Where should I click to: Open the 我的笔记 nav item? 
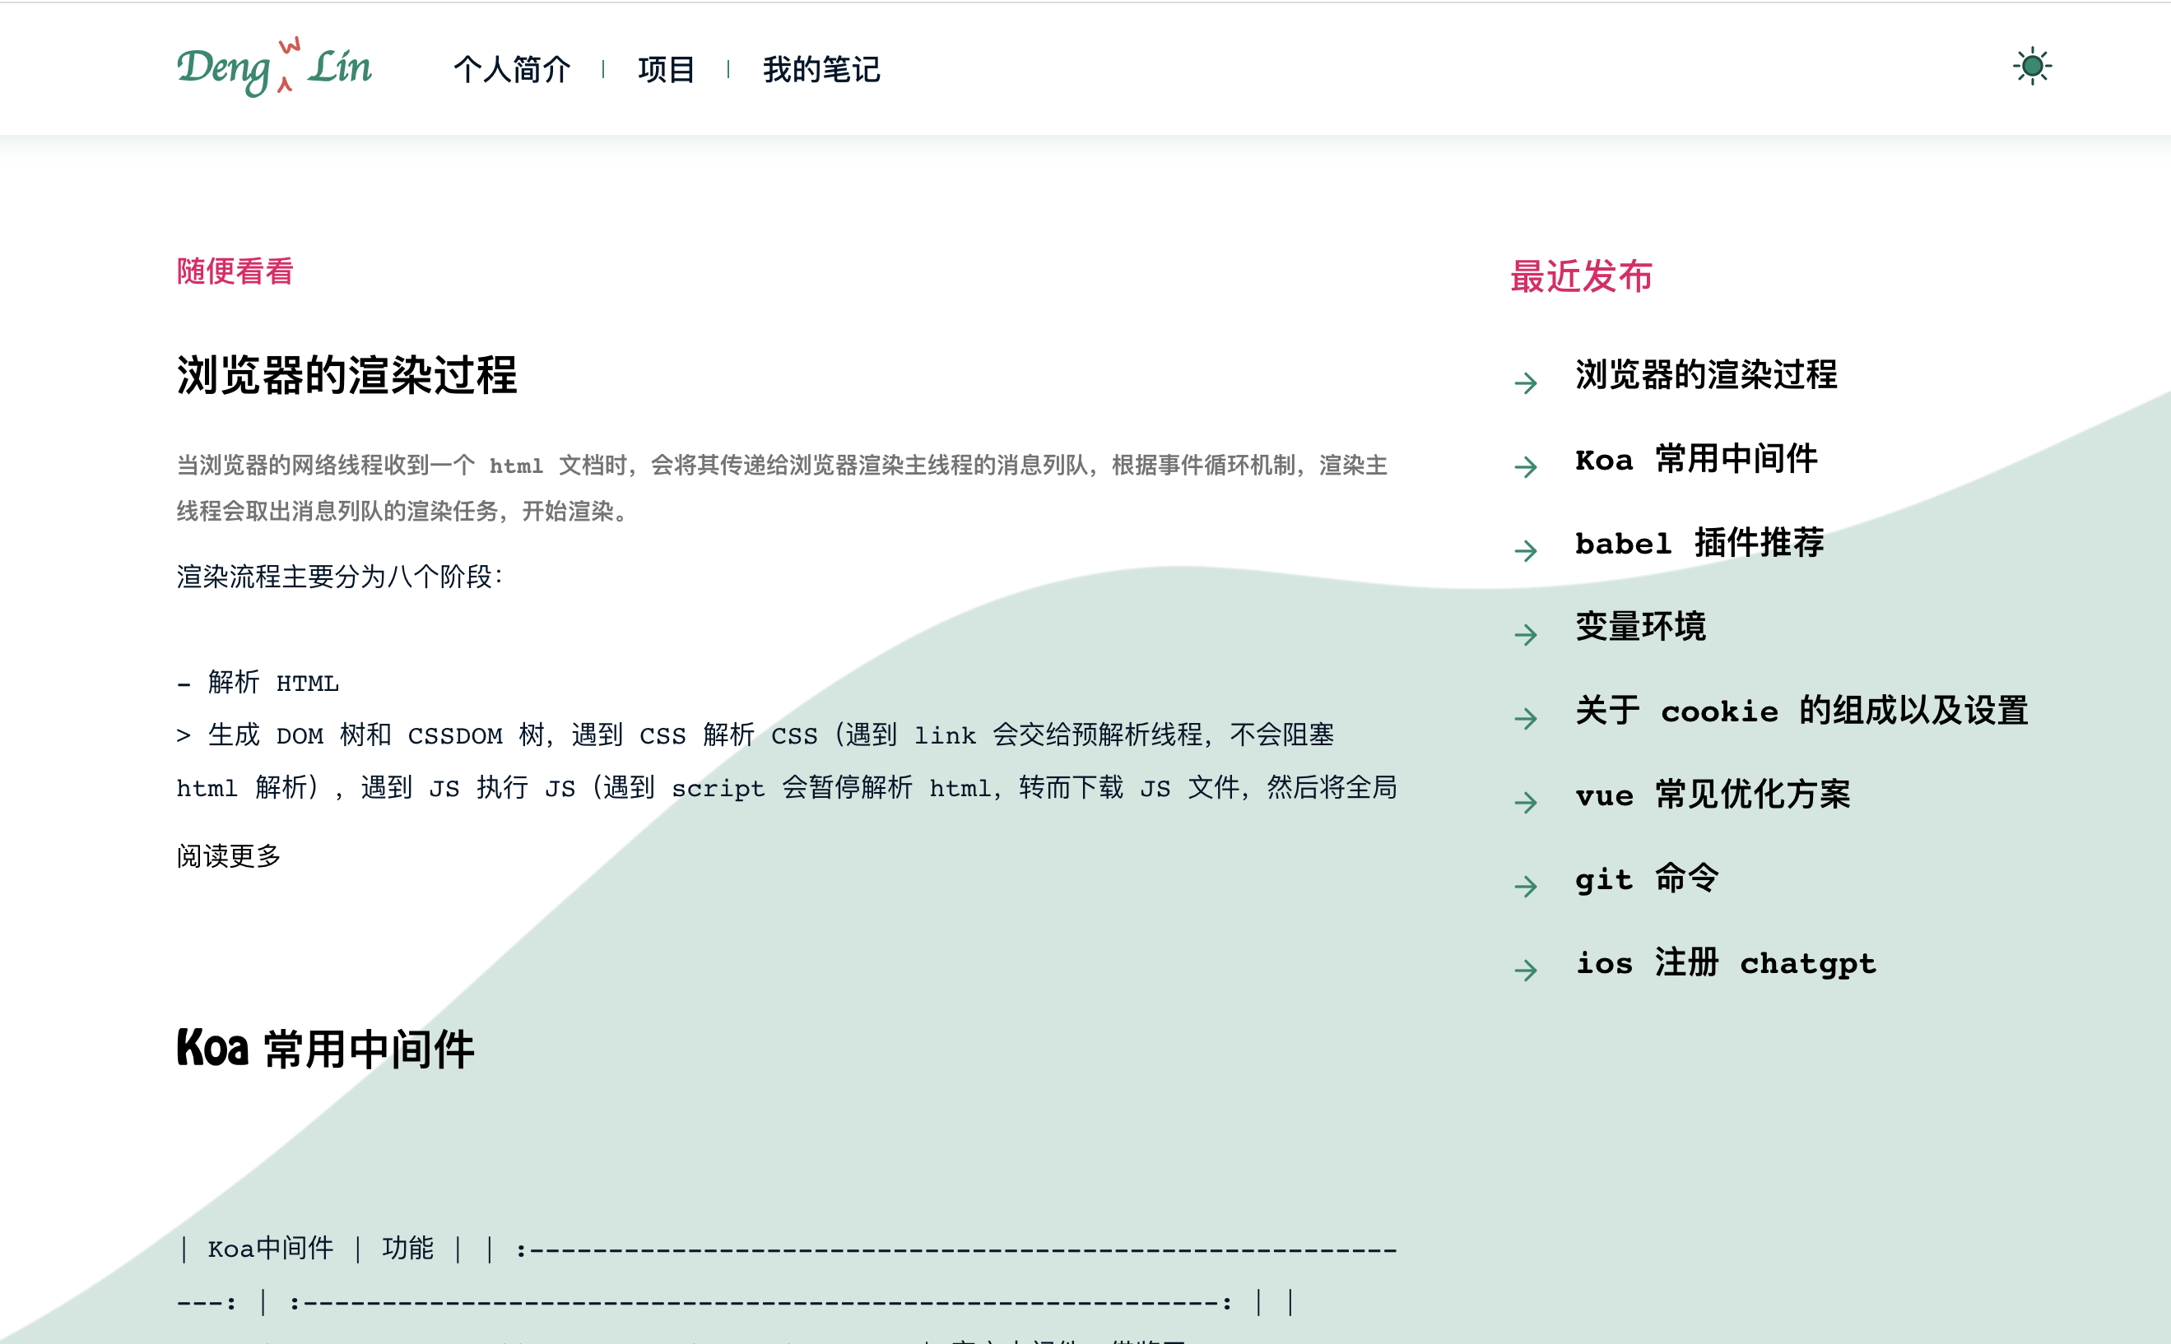click(822, 69)
